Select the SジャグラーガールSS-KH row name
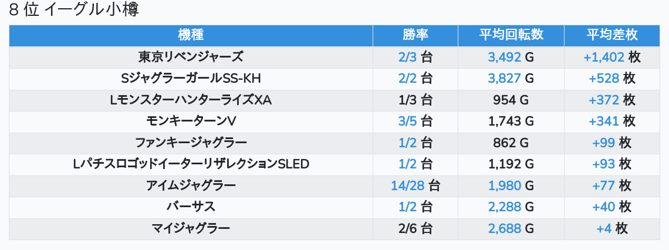This screenshot has width=669, height=250. [x=191, y=79]
